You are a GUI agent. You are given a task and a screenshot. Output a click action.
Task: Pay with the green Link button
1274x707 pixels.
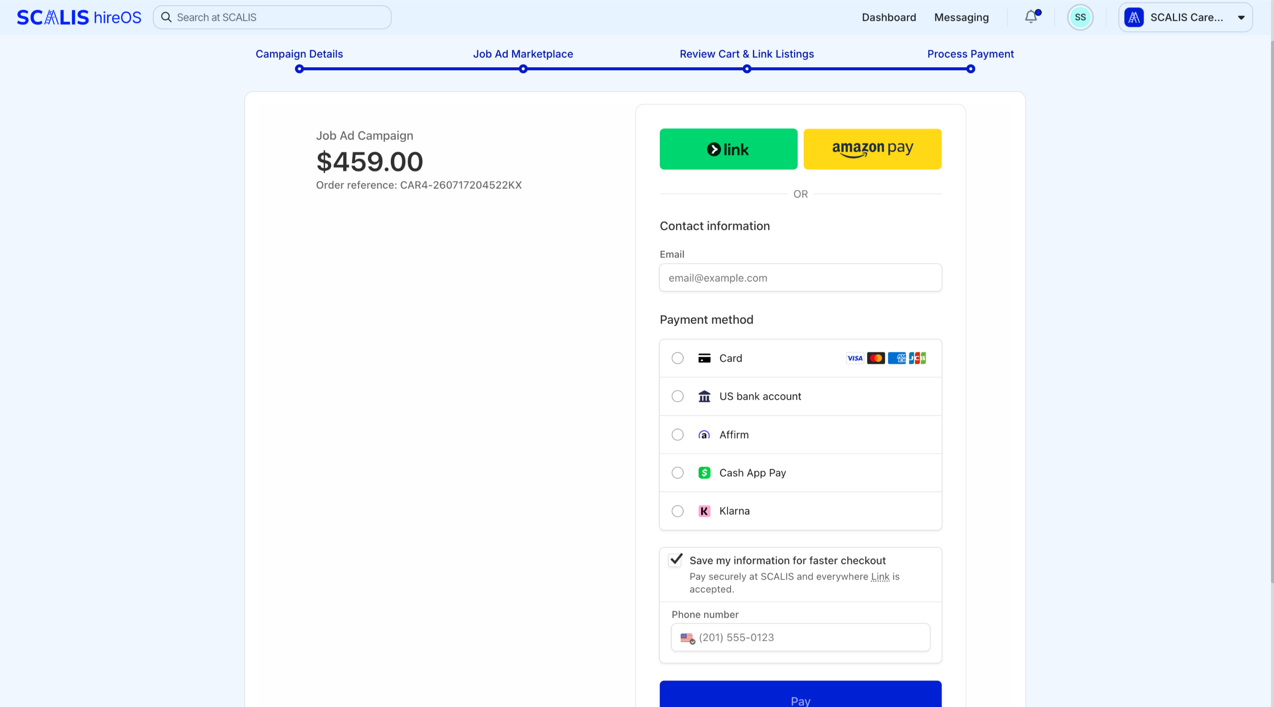point(728,149)
